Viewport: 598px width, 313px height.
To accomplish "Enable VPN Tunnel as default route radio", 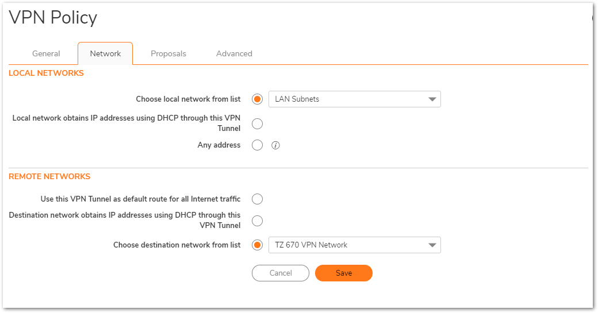I will tap(258, 199).
